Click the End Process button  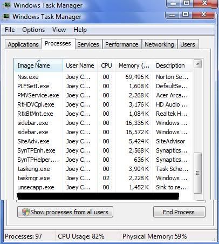point(179,212)
